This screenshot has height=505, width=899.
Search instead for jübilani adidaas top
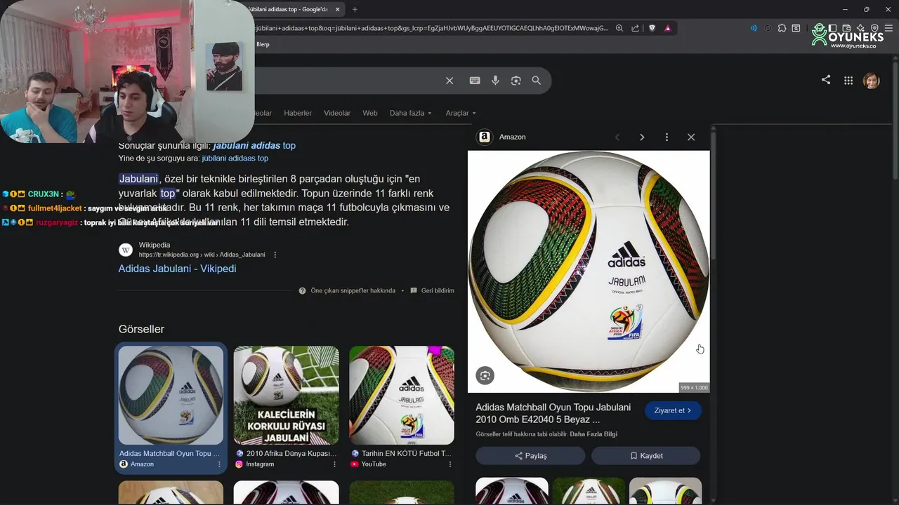tap(235, 159)
